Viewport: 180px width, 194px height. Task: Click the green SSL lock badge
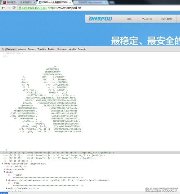(32, 8)
